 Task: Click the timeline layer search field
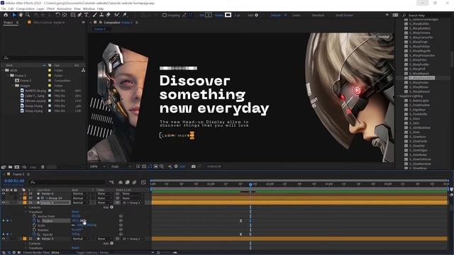[x=67, y=182]
